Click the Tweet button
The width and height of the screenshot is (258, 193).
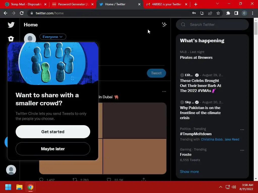156,73
